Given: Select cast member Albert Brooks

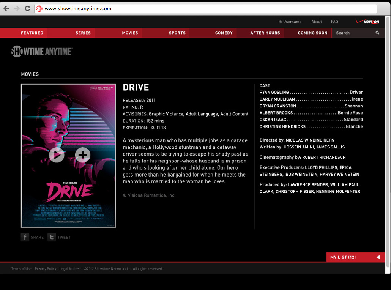Looking at the screenshot, I should (x=276, y=113).
